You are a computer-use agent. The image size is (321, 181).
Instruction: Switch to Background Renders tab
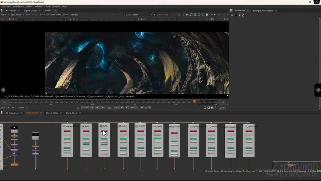263,11
